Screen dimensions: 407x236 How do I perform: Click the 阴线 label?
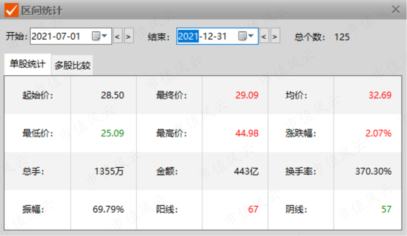point(296,209)
